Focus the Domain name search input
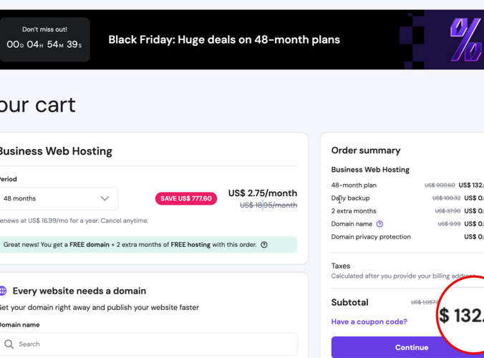The width and height of the screenshot is (484, 358). [x=150, y=344]
